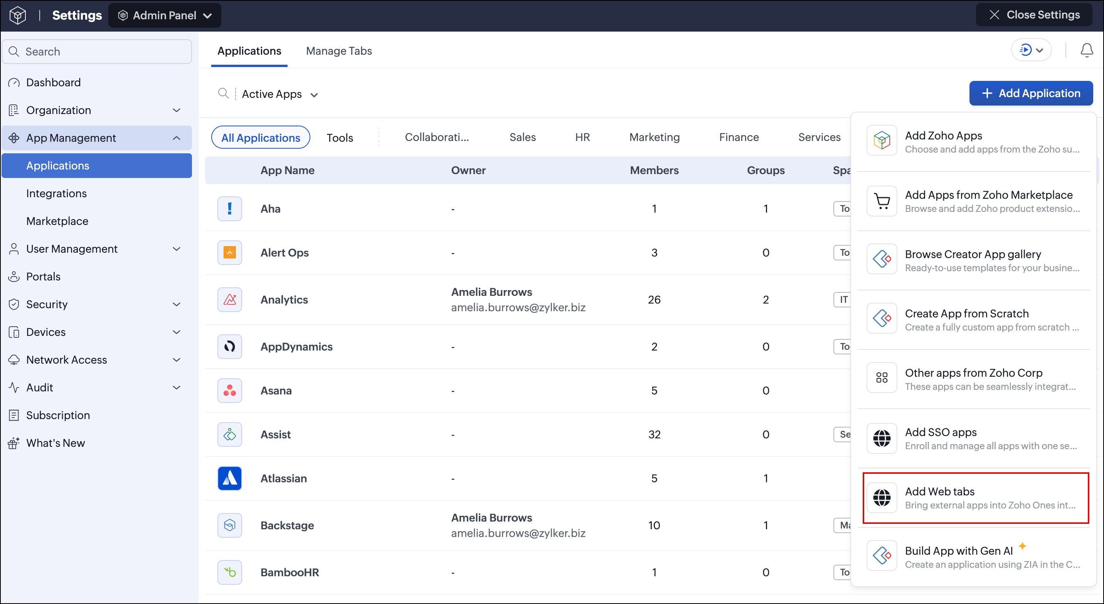Click the Analytics app icon
Screen dimensions: 1104x604
coord(230,299)
